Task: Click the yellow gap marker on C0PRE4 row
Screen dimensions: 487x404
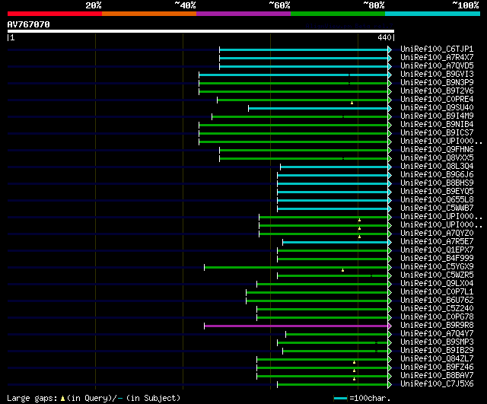Action: 352,103
